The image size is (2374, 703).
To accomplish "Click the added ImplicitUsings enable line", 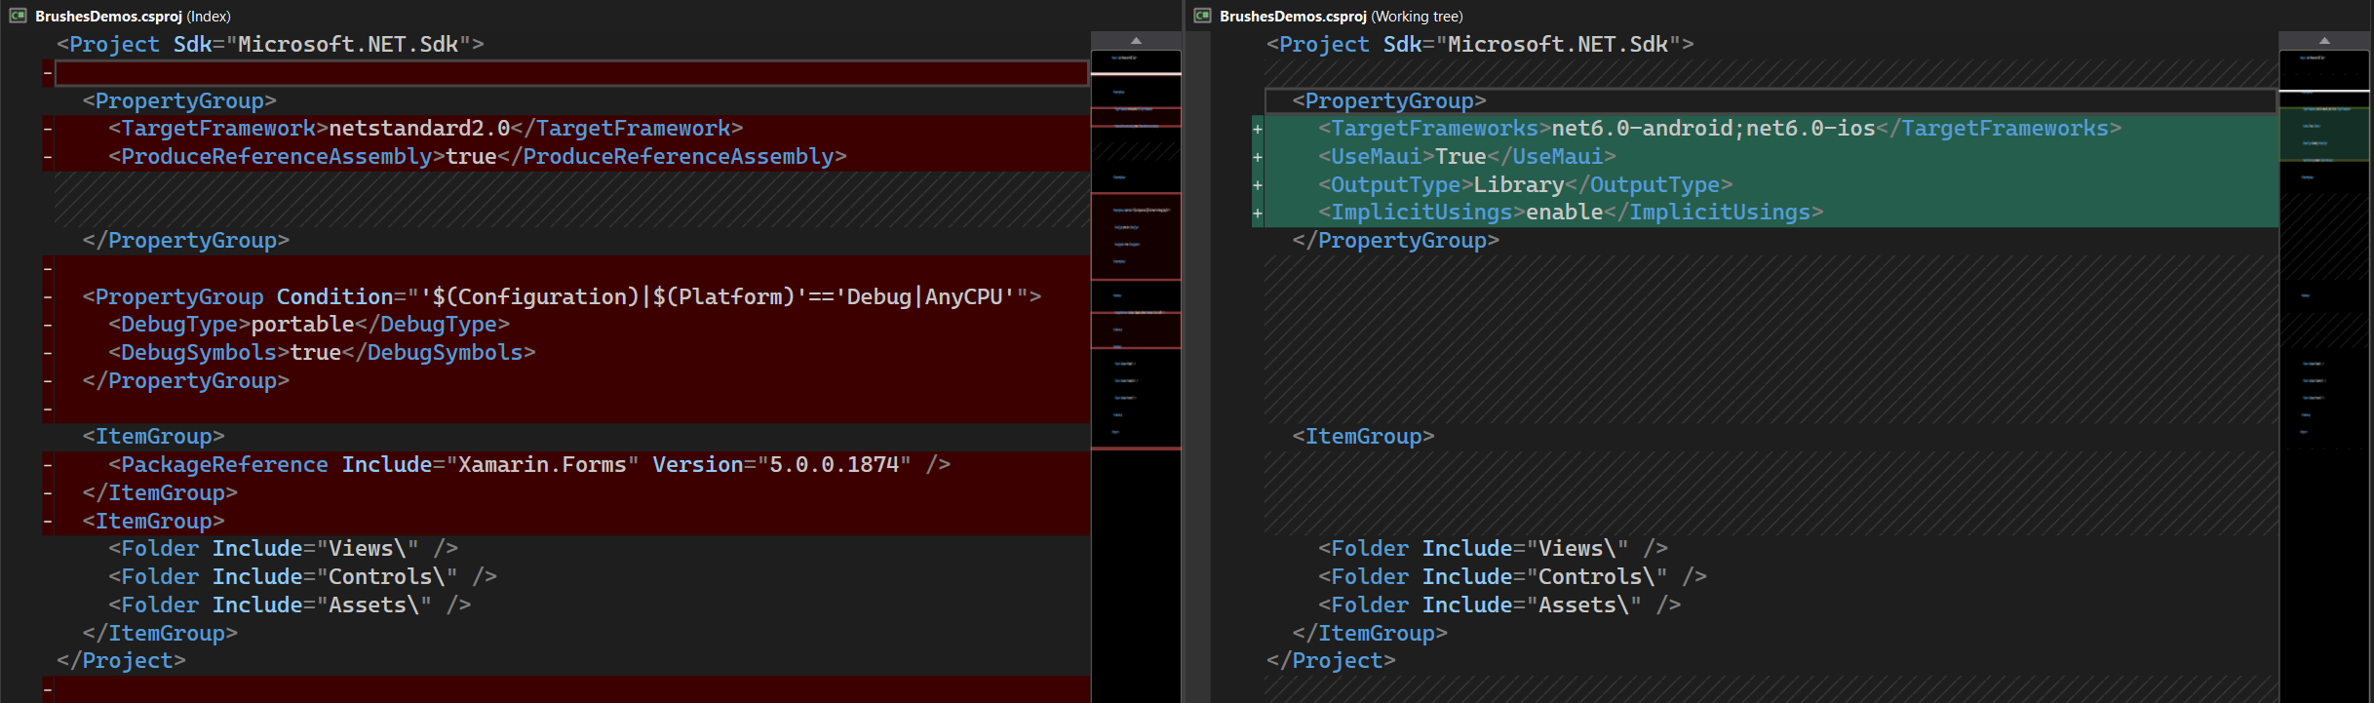I will 1571,213.
